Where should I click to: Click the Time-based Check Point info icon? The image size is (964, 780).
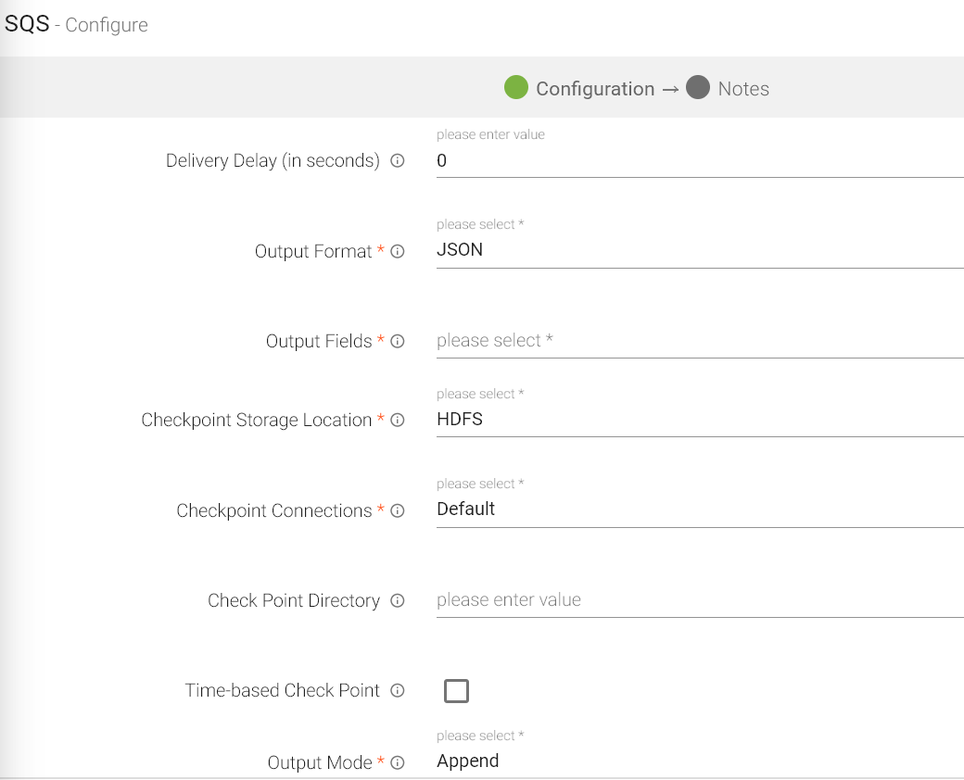(398, 691)
